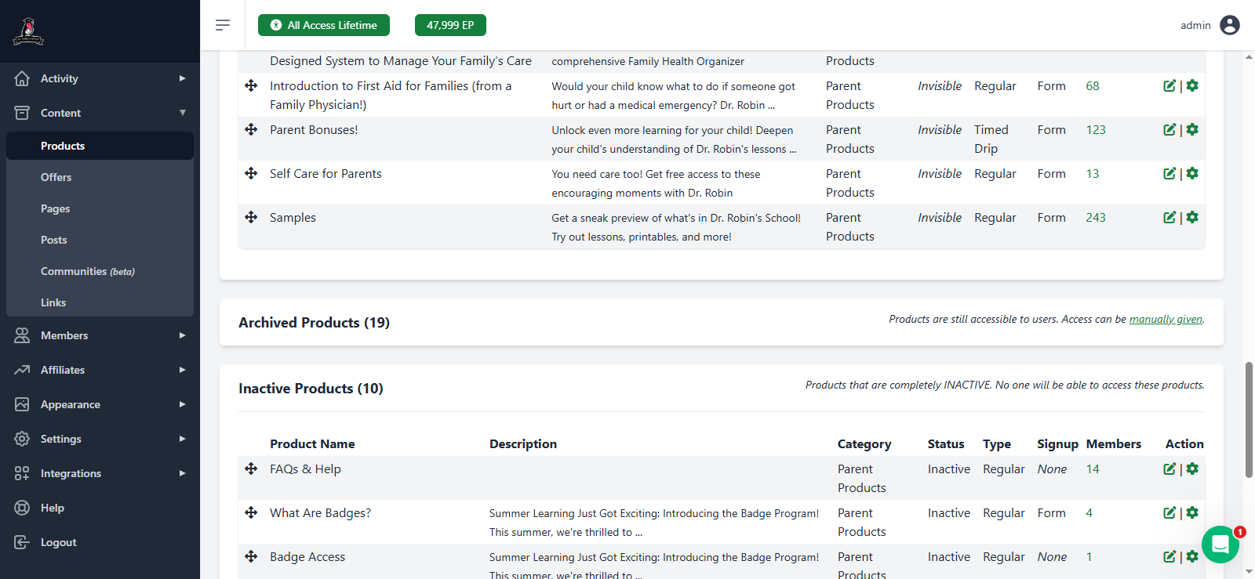Click the All Access Lifetime button
The image size is (1255, 579).
click(x=324, y=25)
